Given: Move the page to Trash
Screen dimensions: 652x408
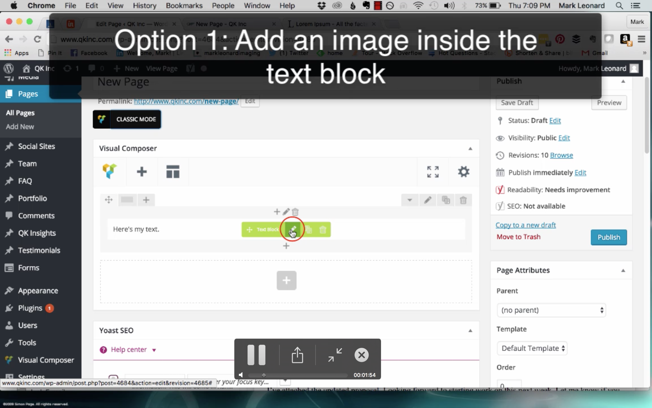Looking at the screenshot, I should click(x=518, y=237).
